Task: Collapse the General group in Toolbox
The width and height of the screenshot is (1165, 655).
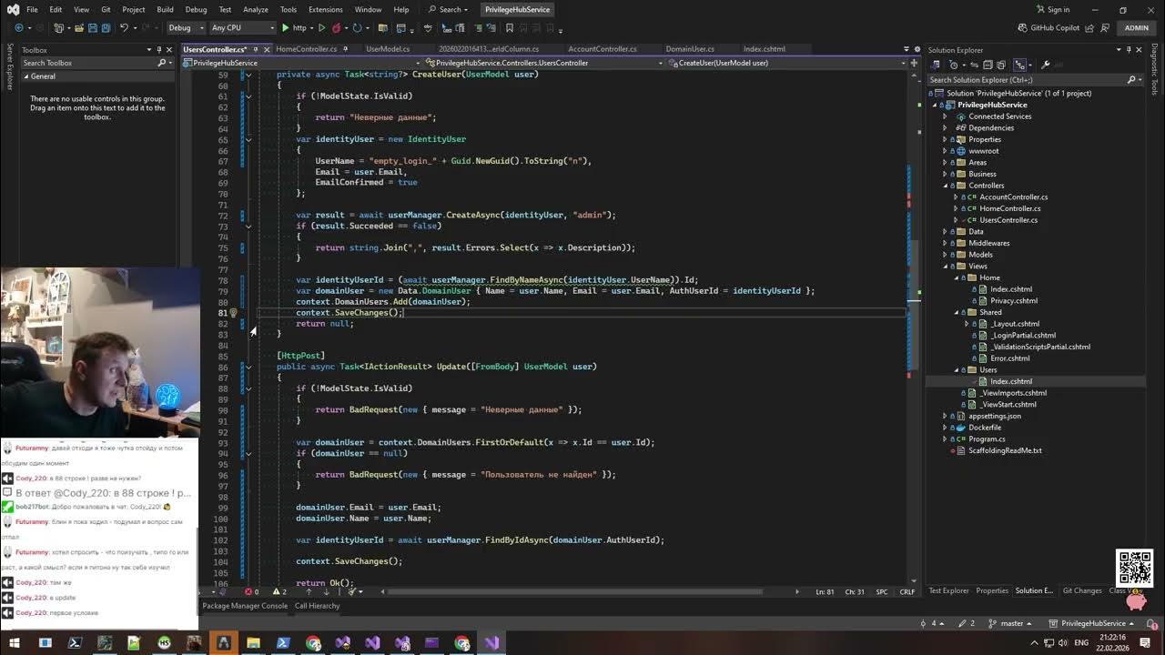Action: click(26, 76)
